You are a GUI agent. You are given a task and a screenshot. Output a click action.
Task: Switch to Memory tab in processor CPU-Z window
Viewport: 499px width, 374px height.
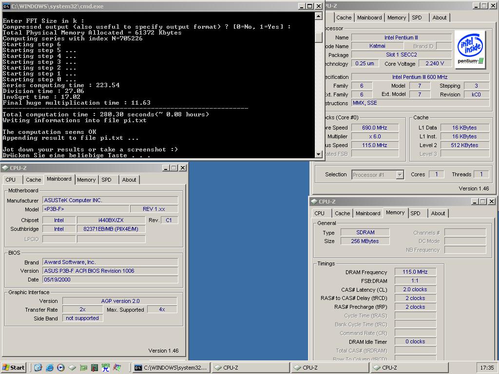(x=397, y=18)
